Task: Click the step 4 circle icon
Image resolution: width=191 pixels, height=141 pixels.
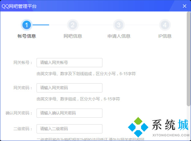Action: (x=165, y=25)
